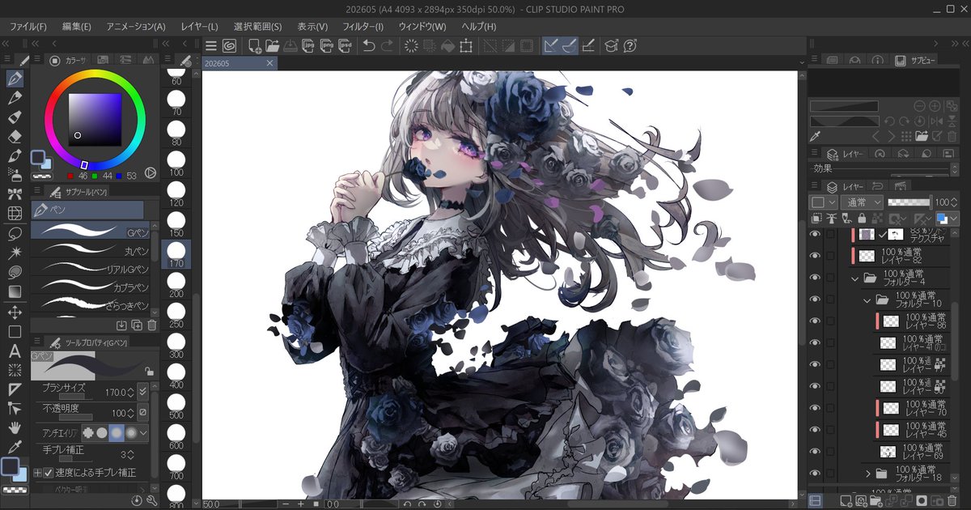Screen dimensions: 971x510
Task: Adjust the ブラシサイズ slider
Action: point(77,396)
